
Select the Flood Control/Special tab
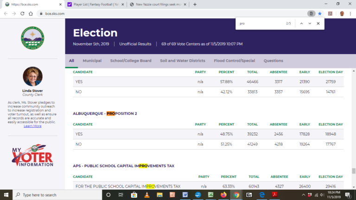(x=234, y=61)
